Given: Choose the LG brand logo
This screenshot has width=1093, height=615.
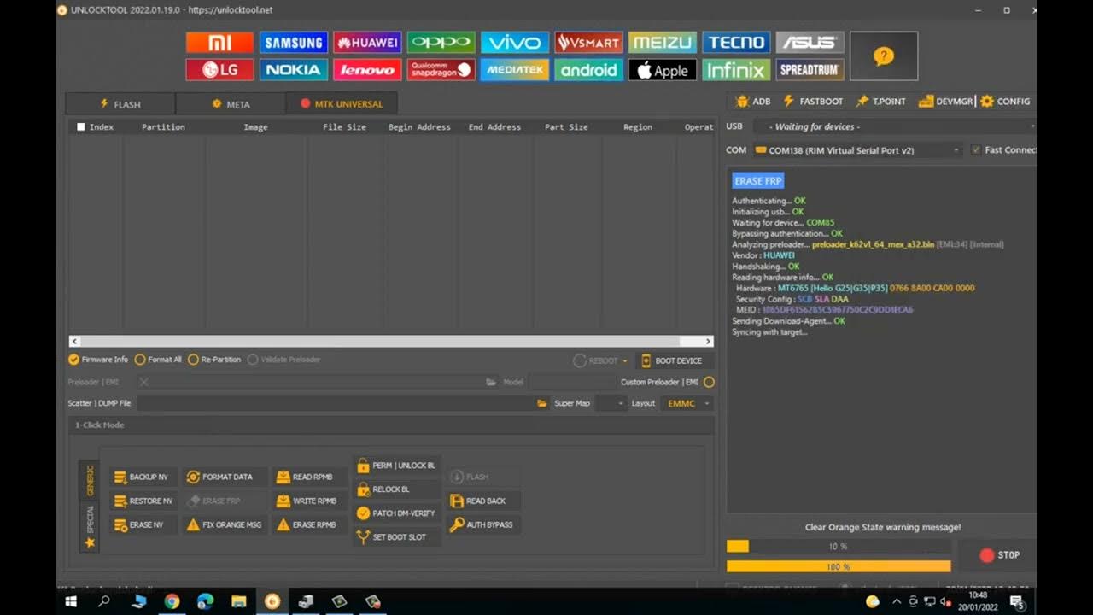Looking at the screenshot, I should (219, 70).
